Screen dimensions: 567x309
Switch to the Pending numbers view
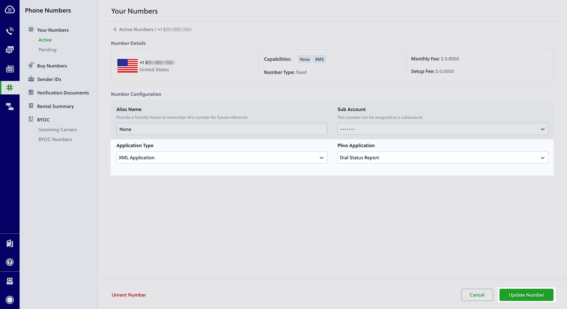click(47, 50)
